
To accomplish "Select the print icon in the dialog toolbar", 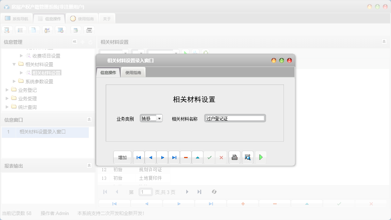I will tap(234, 157).
